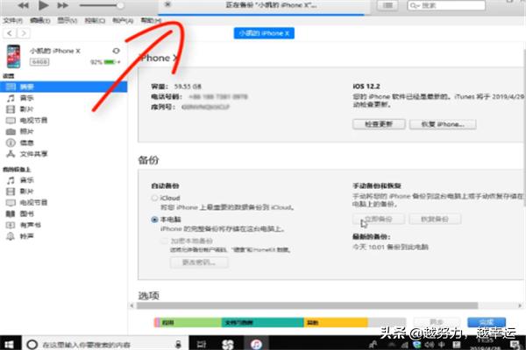The width and height of the screenshot is (526, 350).
Task: Click the 检查更新 button
Action: [x=379, y=124]
